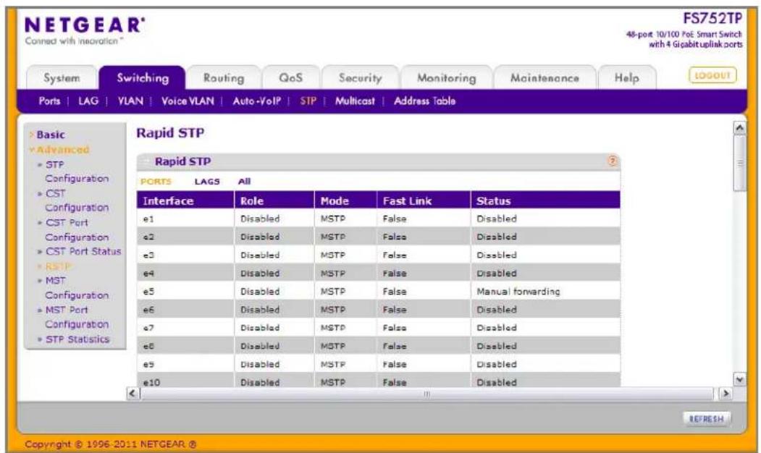
Task: Select the Switching tab
Action: click(x=142, y=77)
